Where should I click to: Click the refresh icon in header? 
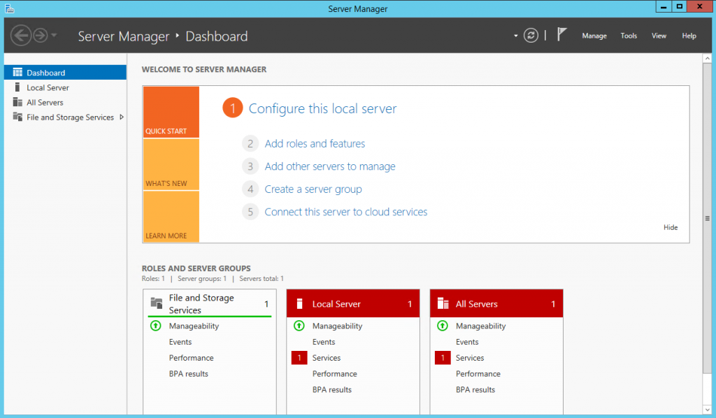pyautogui.click(x=531, y=36)
